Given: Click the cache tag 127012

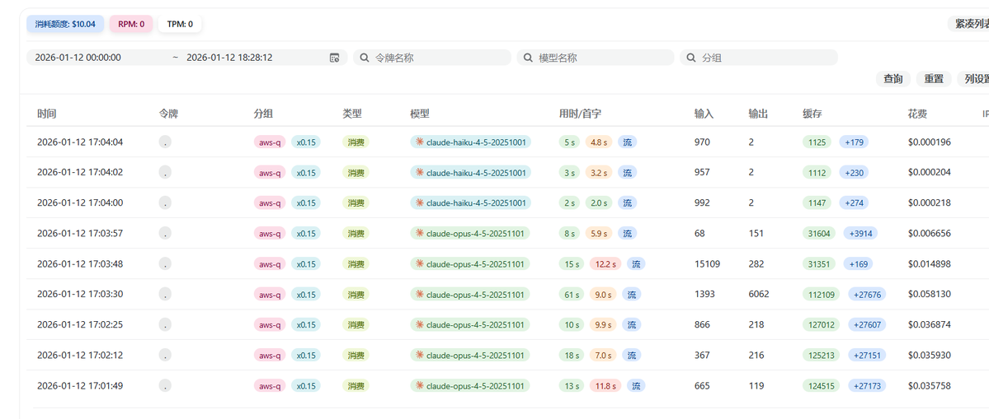Looking at the screenshot, I should coord(823,324).
